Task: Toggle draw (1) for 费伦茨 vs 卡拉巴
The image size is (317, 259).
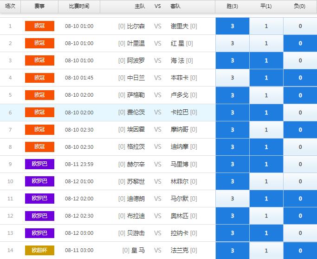Action: [266, 113]
